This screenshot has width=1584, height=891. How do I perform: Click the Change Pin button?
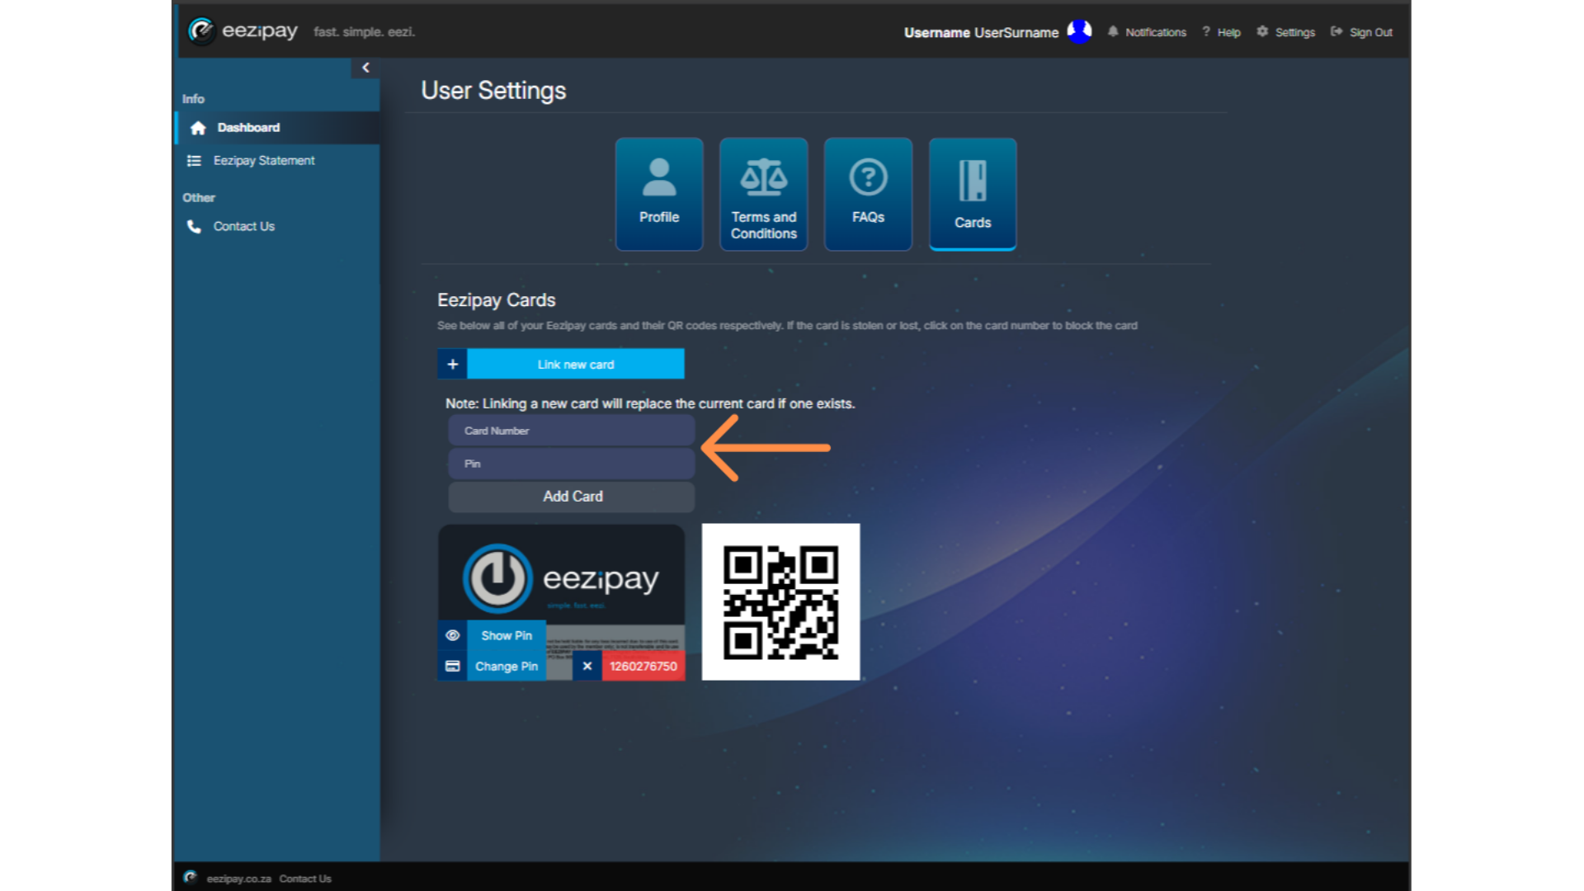[x=507, y=666]
